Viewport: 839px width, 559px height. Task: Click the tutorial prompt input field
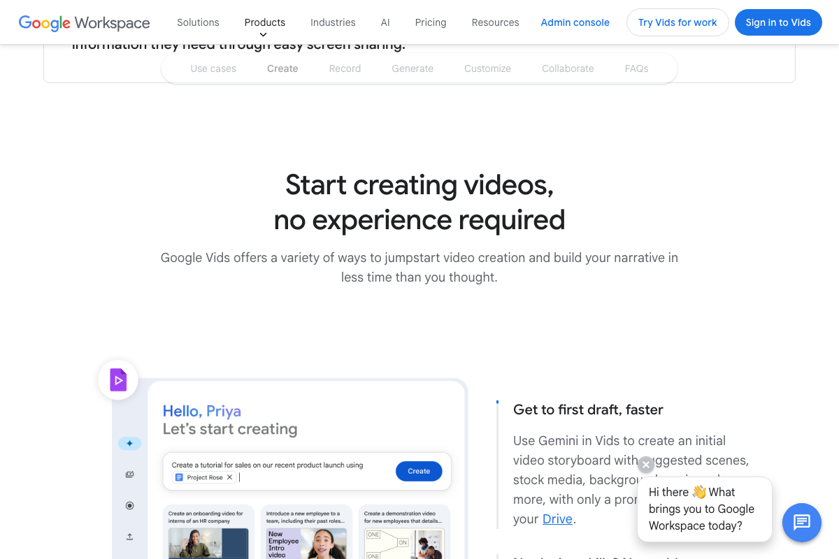pos(307,471)
